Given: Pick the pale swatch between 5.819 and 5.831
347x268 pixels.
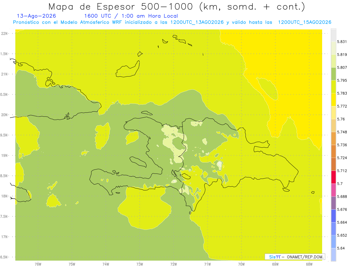Looking at the screenshot, I should pyautogui.click(x=333, y=48).
